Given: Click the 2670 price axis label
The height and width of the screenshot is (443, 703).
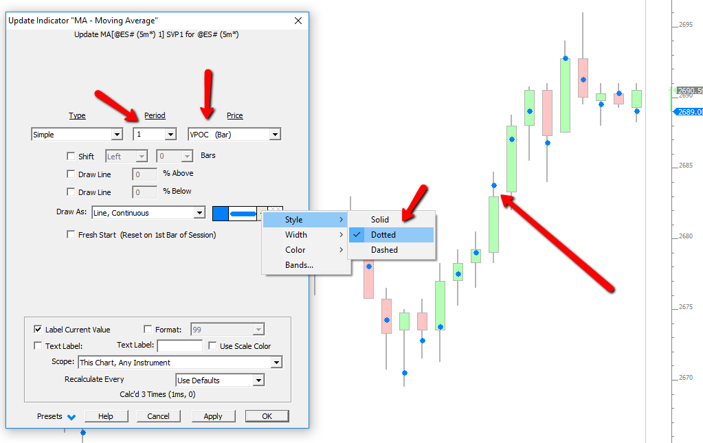Looking at the screenshot, I should click(686, 378).
